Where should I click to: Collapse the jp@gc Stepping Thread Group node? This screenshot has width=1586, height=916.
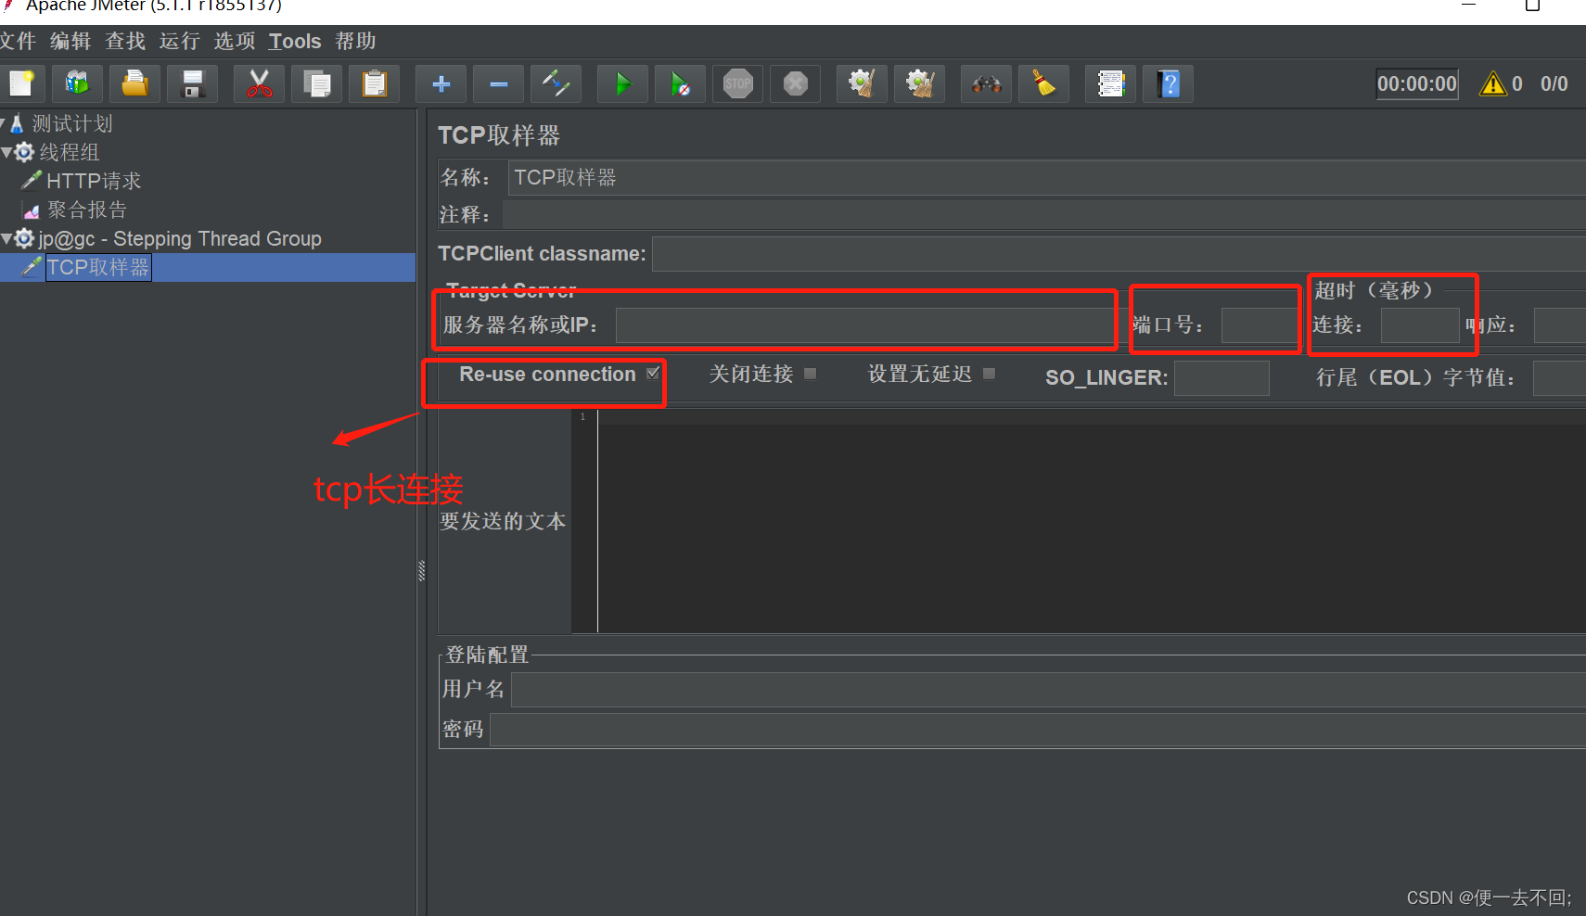coord(6,239)
